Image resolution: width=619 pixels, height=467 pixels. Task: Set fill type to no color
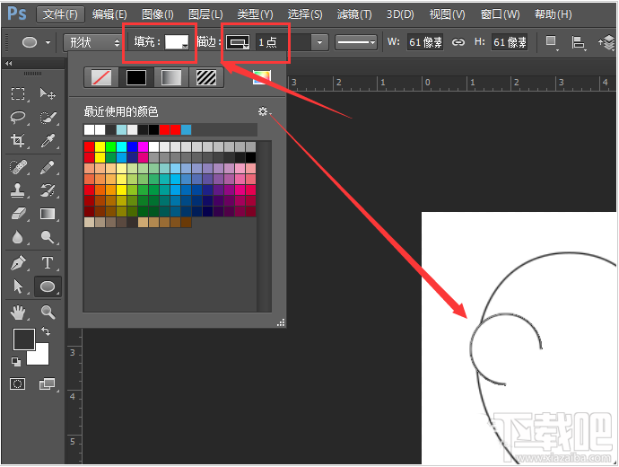click(101, 77)
